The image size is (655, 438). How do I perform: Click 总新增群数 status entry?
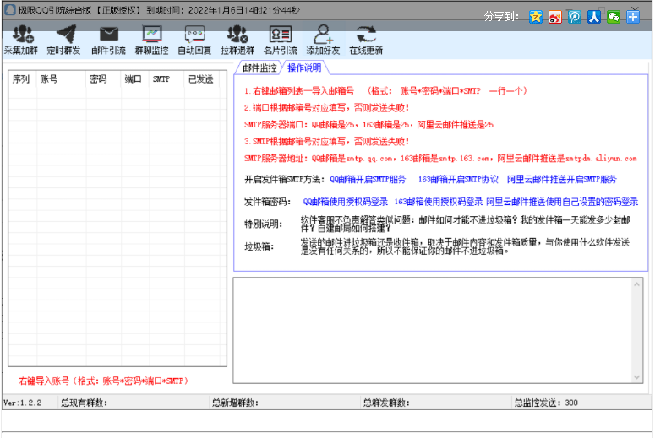(236, 403)
